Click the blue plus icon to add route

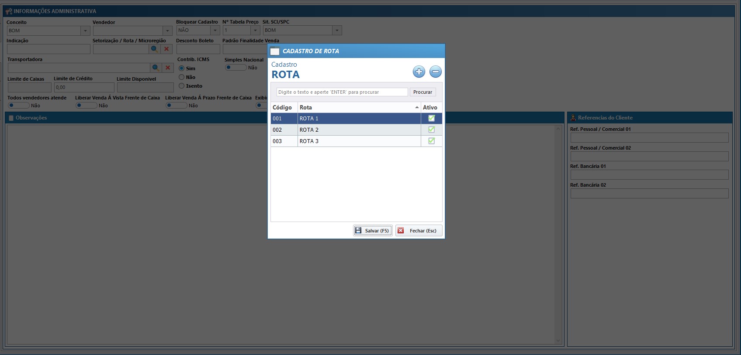click(x=419, y=72)
